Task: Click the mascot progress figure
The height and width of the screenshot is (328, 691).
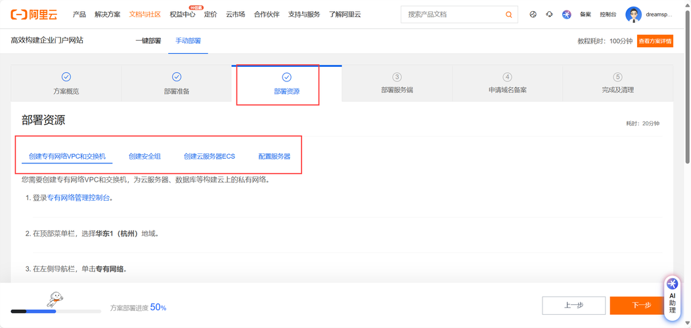Action: coord(55,299)
